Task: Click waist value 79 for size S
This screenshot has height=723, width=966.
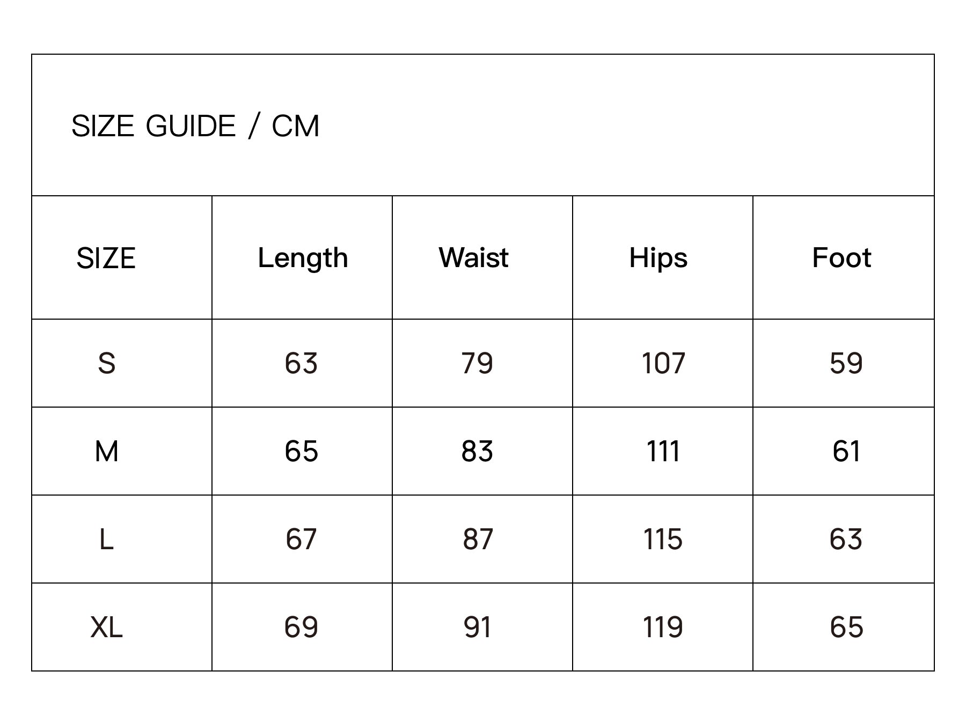Action: point(477,363)
